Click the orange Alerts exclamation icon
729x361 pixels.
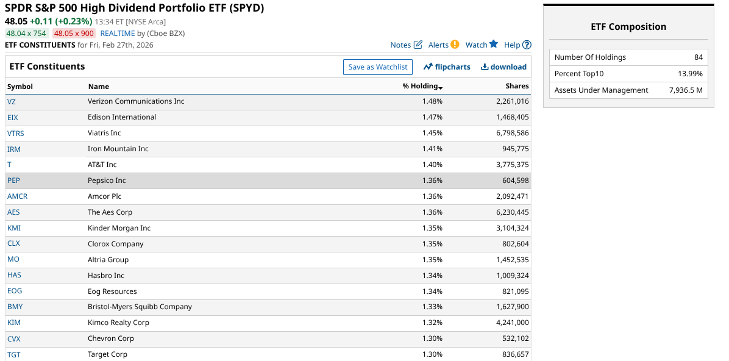(454, 45)
